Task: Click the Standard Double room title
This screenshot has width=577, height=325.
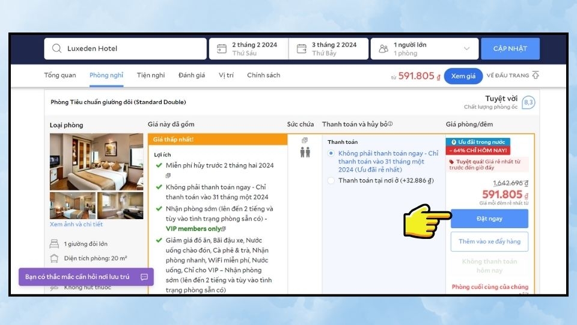Action: coord(118,102)
